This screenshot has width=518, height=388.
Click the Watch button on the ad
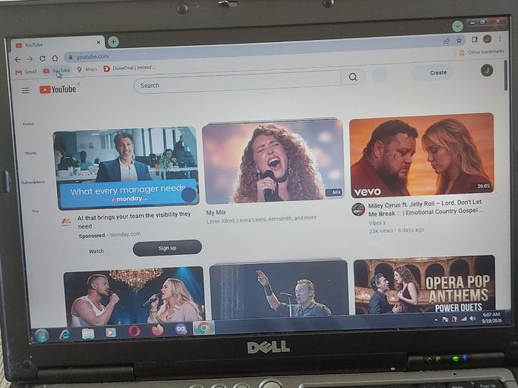point(96,251)
